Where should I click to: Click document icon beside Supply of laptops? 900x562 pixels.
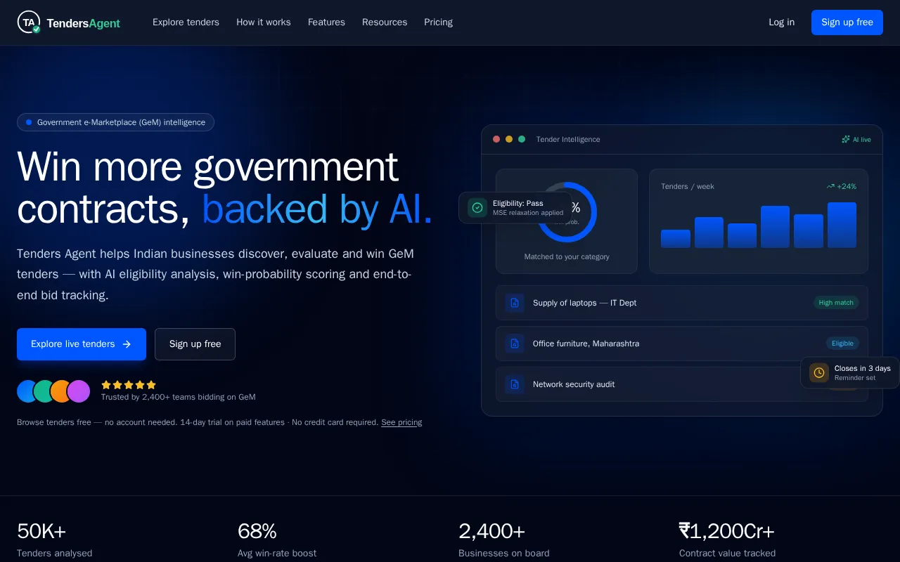tap(515, 303)
